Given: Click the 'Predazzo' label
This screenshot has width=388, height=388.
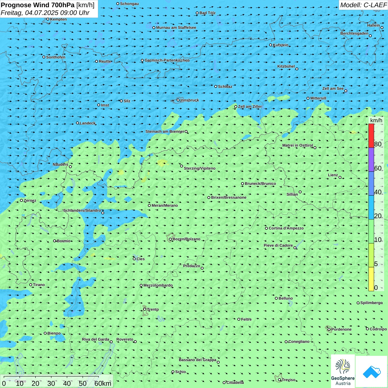Looking at the screenshot, I should click(x=192, y=266).
